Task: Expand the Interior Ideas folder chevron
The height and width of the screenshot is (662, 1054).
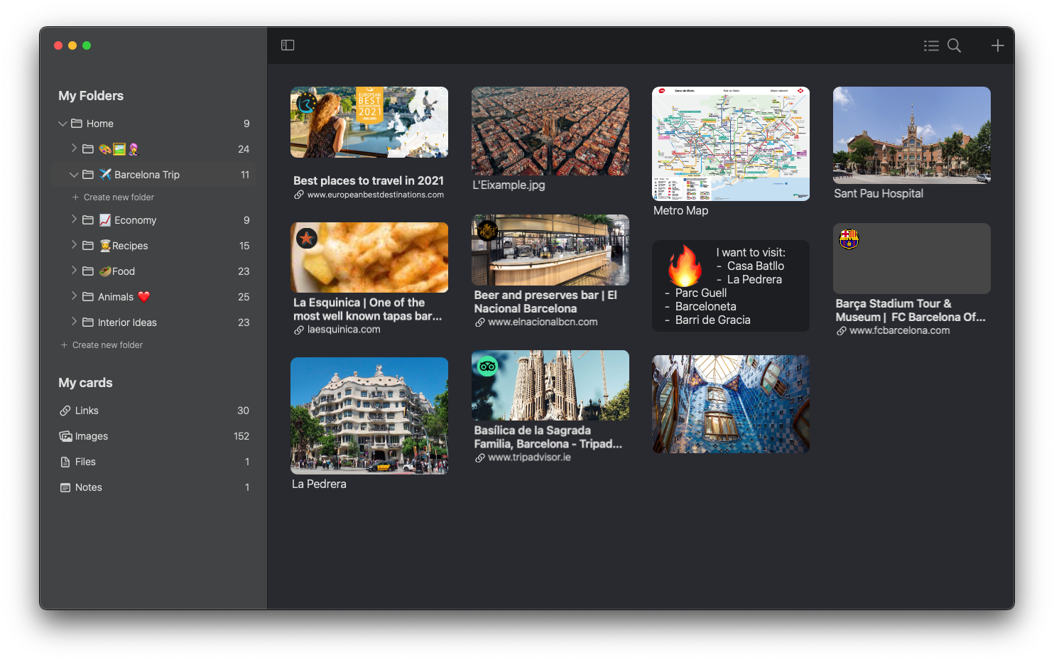Action: [x=74, y=322]
